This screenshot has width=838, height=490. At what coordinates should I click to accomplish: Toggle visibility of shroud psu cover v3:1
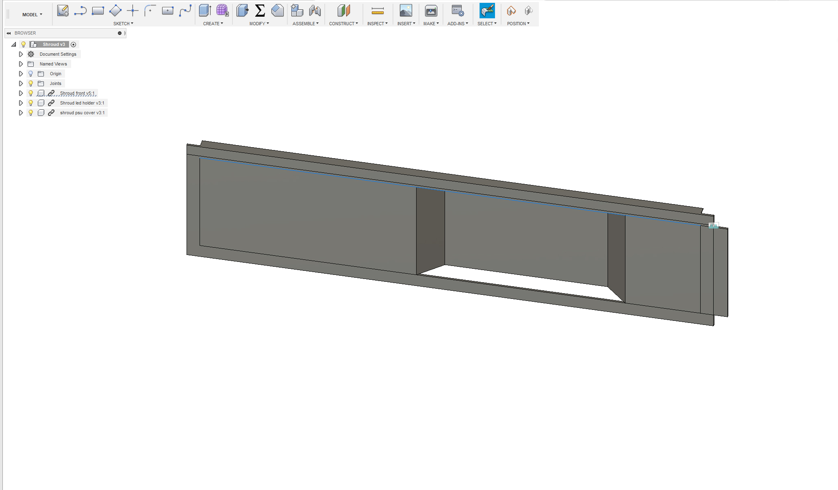tap(30, 113)
